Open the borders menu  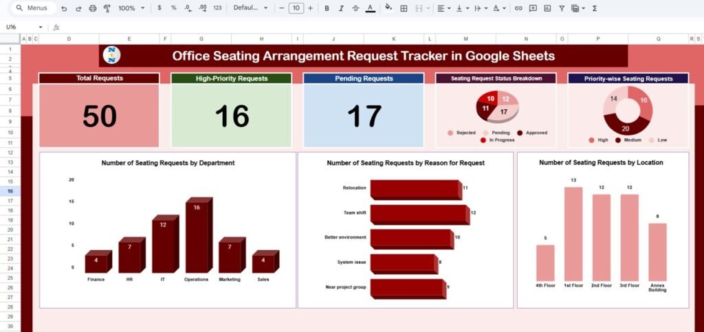point(404,8)
